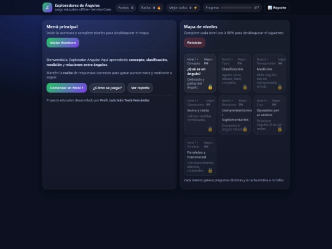Click the 'Nivel 7 • Paralelas' label
Viewport: 332px width, 249px height.
193,144
